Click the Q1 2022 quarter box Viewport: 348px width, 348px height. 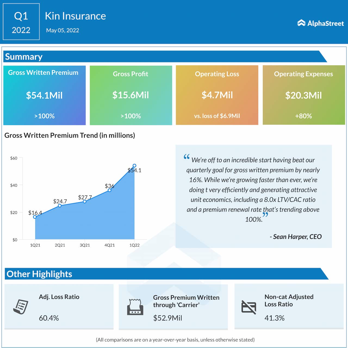(21, 22)
